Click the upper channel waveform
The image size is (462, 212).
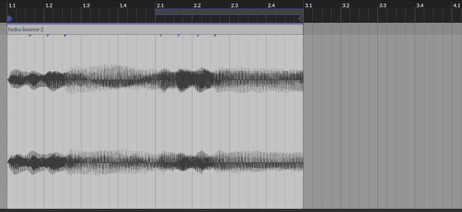(x=155, y=79)
